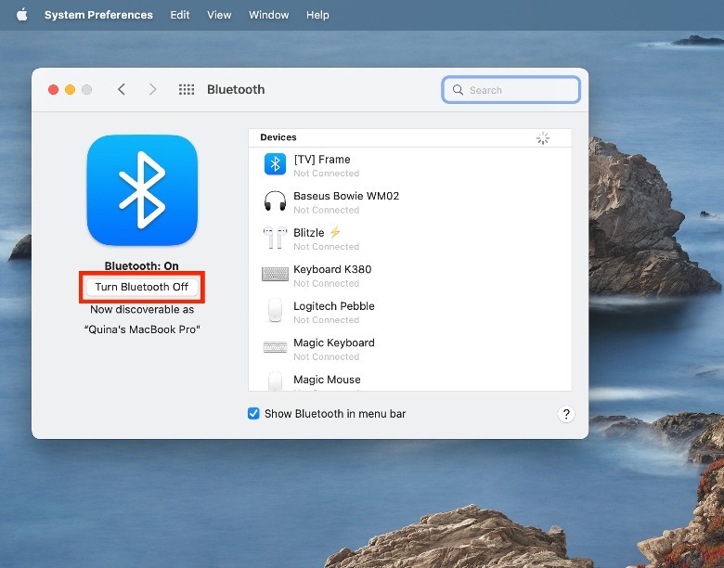The image size is (724, 568).
Task: Open the Window menu
Action: coord(269,15)
